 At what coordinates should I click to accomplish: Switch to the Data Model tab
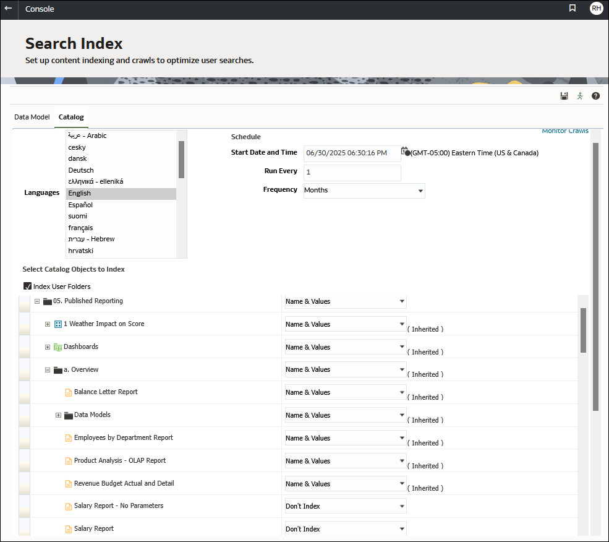[x=32, y=117]
